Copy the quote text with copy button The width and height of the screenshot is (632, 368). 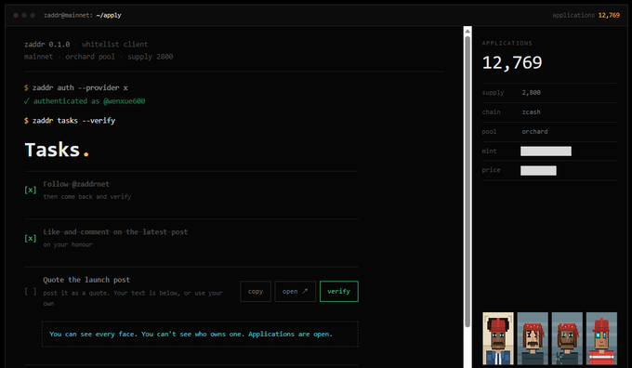[x=256, y=292]
